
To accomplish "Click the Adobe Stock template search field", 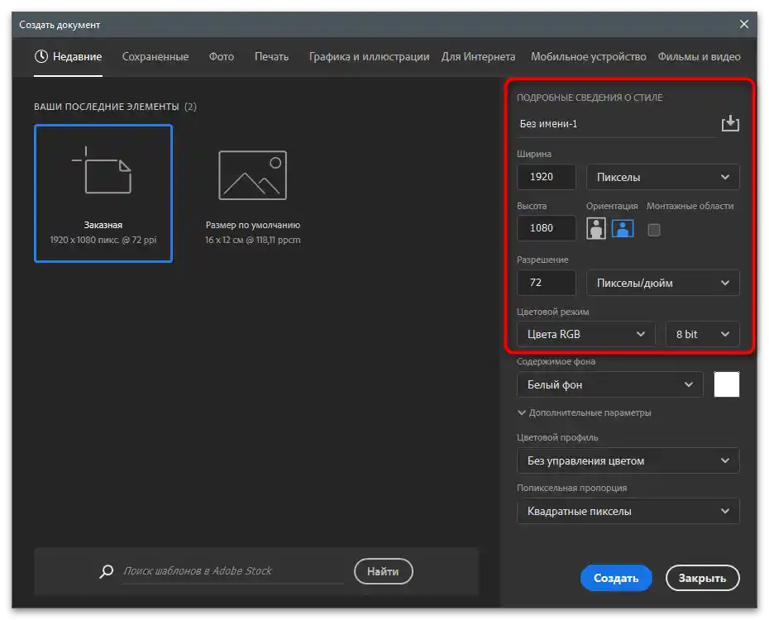I will [233, 571].
